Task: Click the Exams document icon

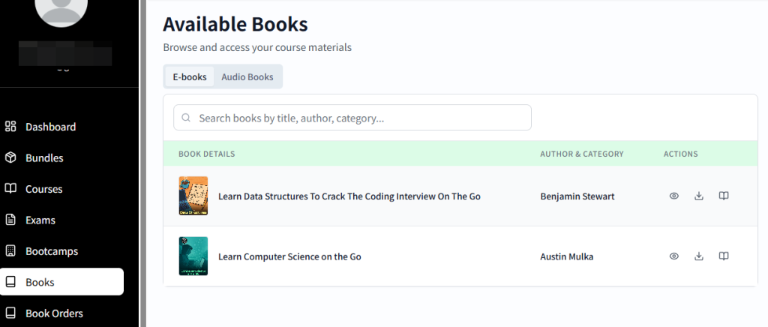Action: tap(10, 220)
